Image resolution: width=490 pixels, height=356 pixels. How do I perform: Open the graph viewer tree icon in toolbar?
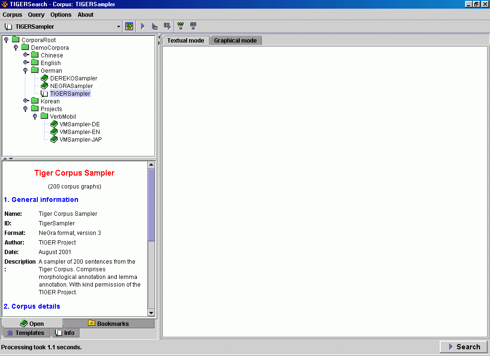click(x=129, y=27)
